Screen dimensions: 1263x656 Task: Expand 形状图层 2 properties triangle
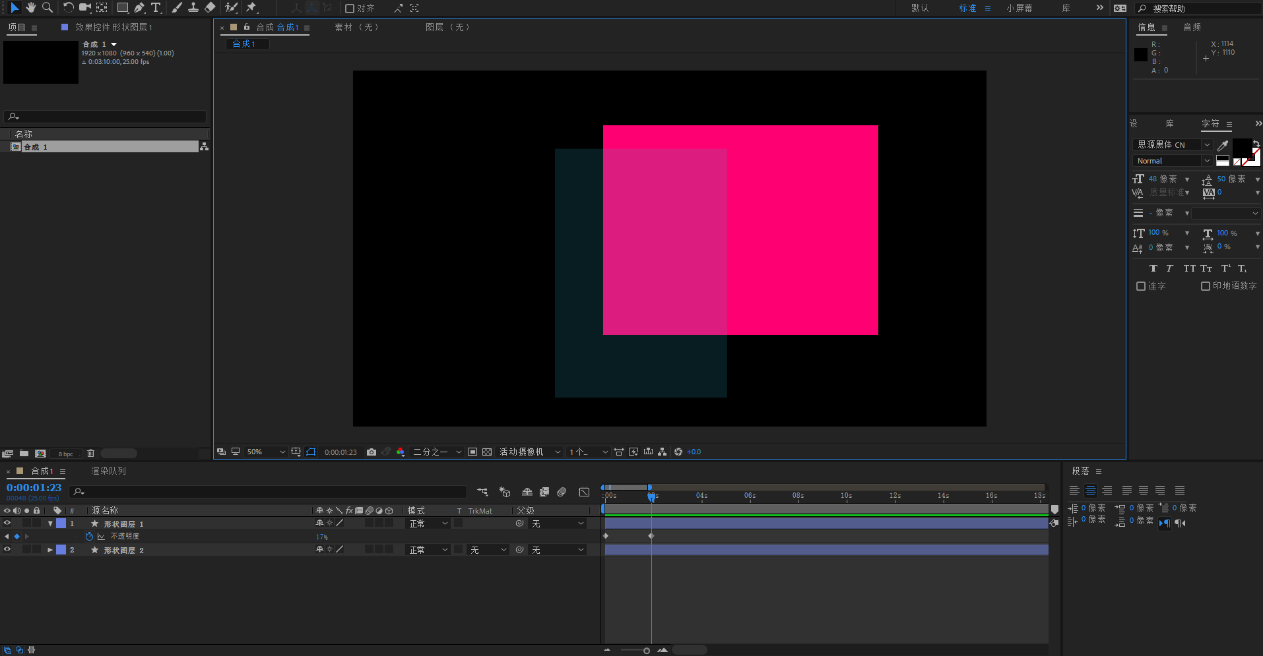click(50, 550)
